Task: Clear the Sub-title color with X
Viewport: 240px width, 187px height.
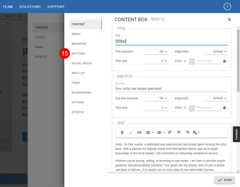Action: pos(185,108)
